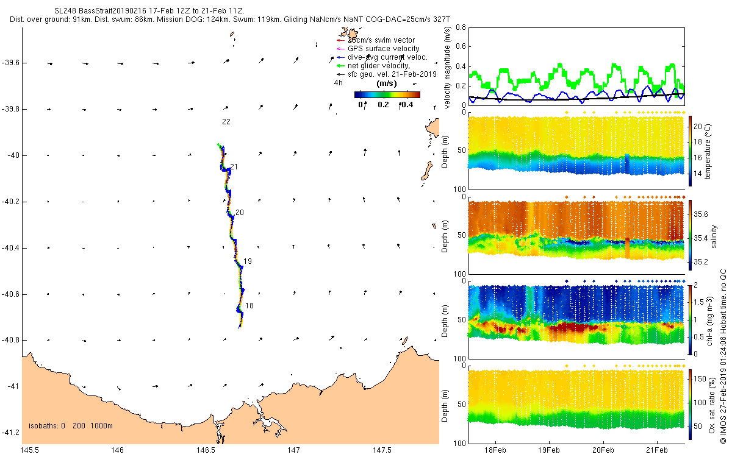Click the '4h' label under the legend

tap(338, 82)
